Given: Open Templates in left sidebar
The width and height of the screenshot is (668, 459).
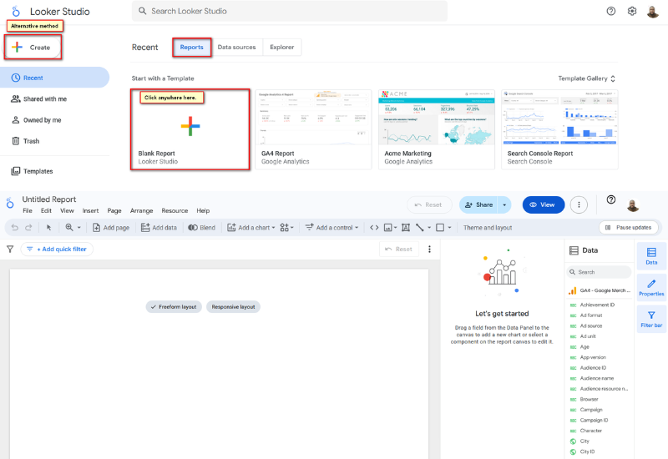Looking at the screenshot, I should point(32,171).
